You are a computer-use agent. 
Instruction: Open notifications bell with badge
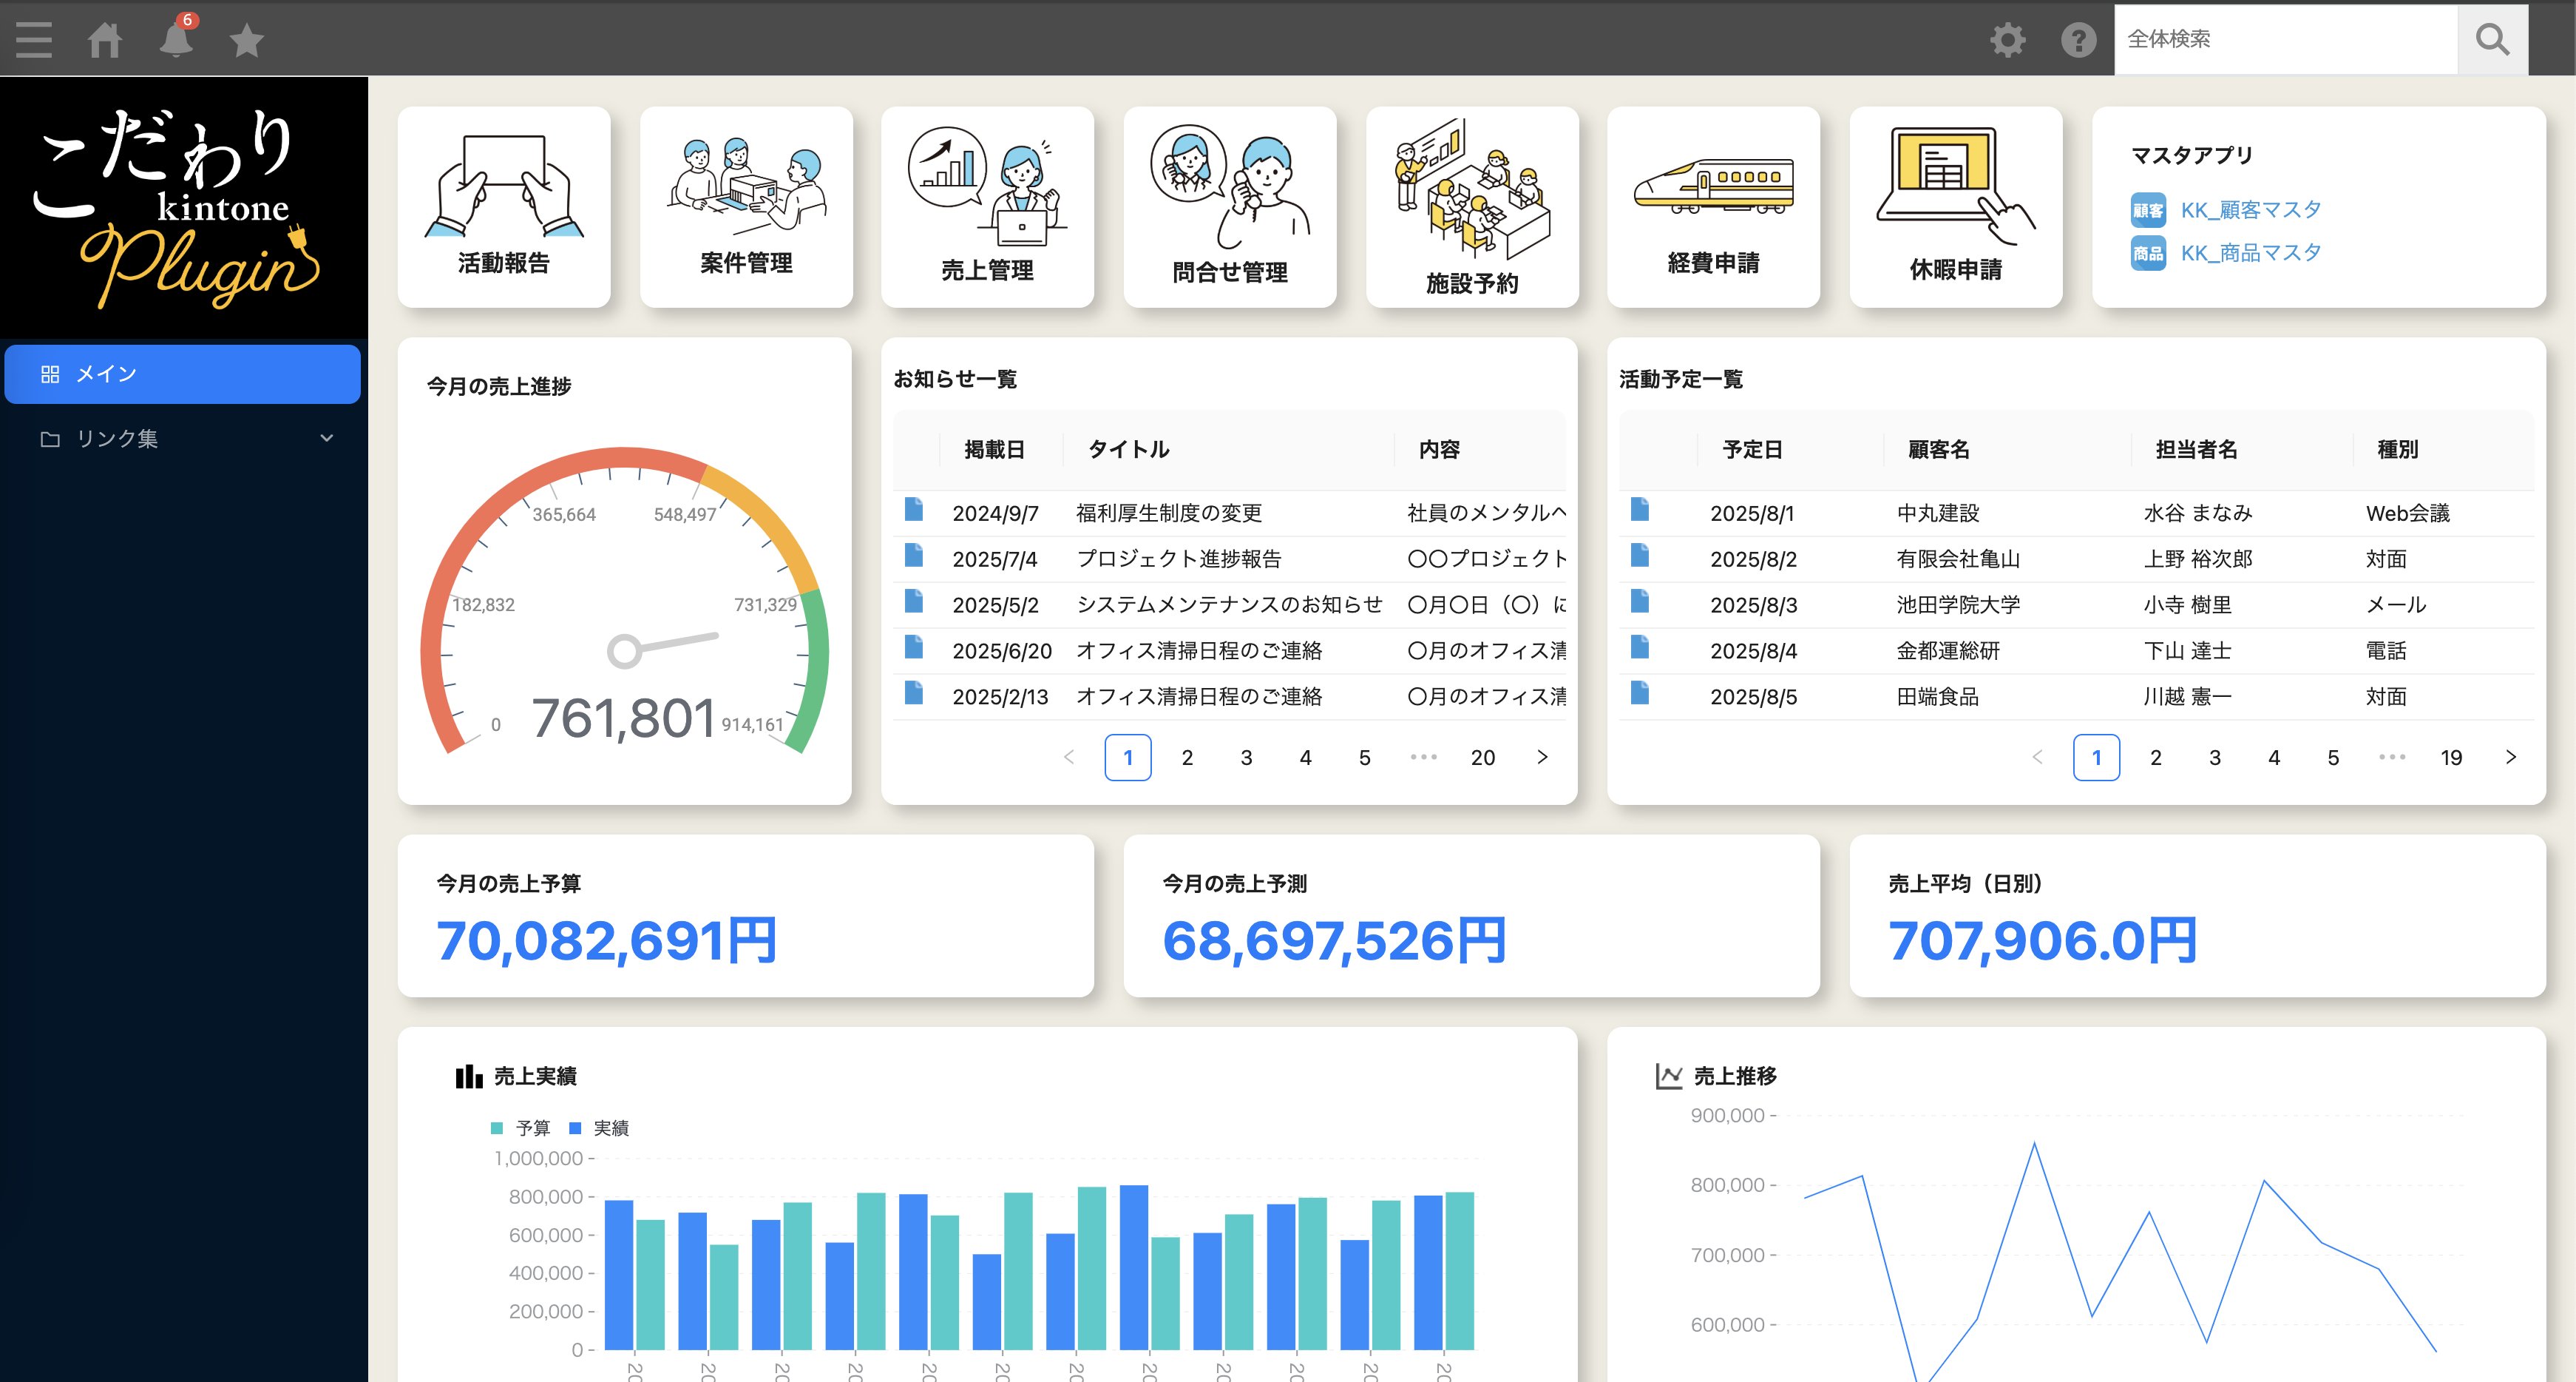click(177, 40)
